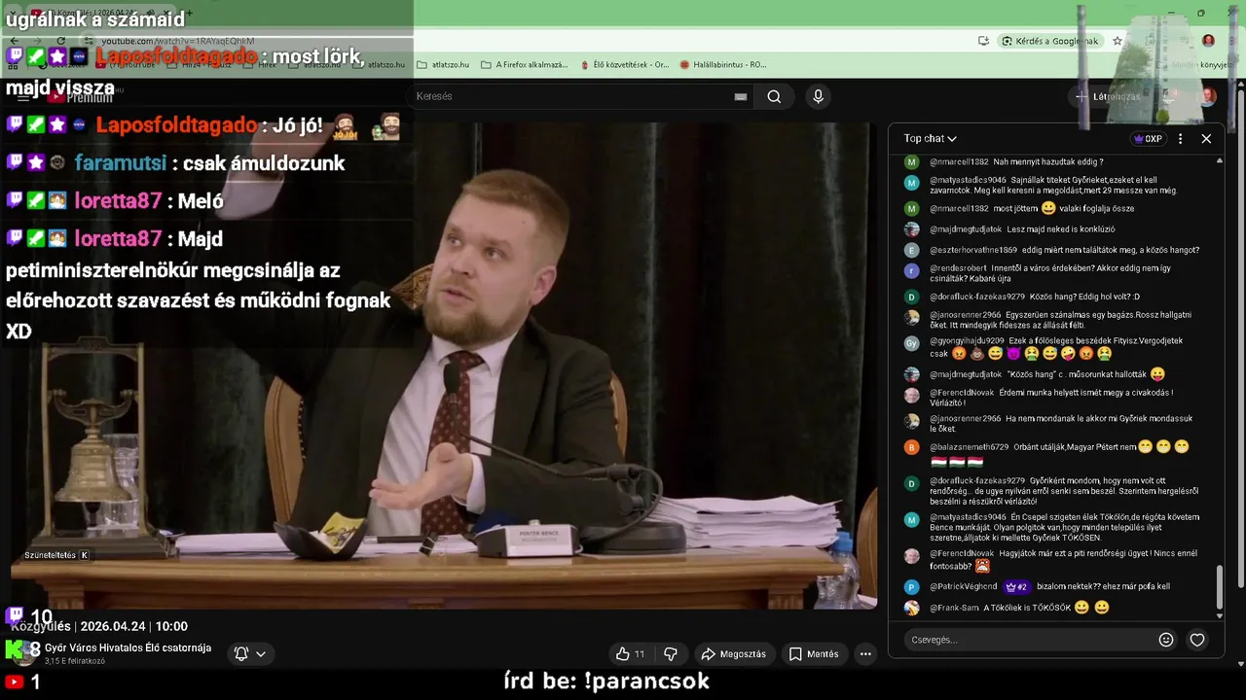Click avatar of @balazsnemeth6729 in chat

pos(911,447)
